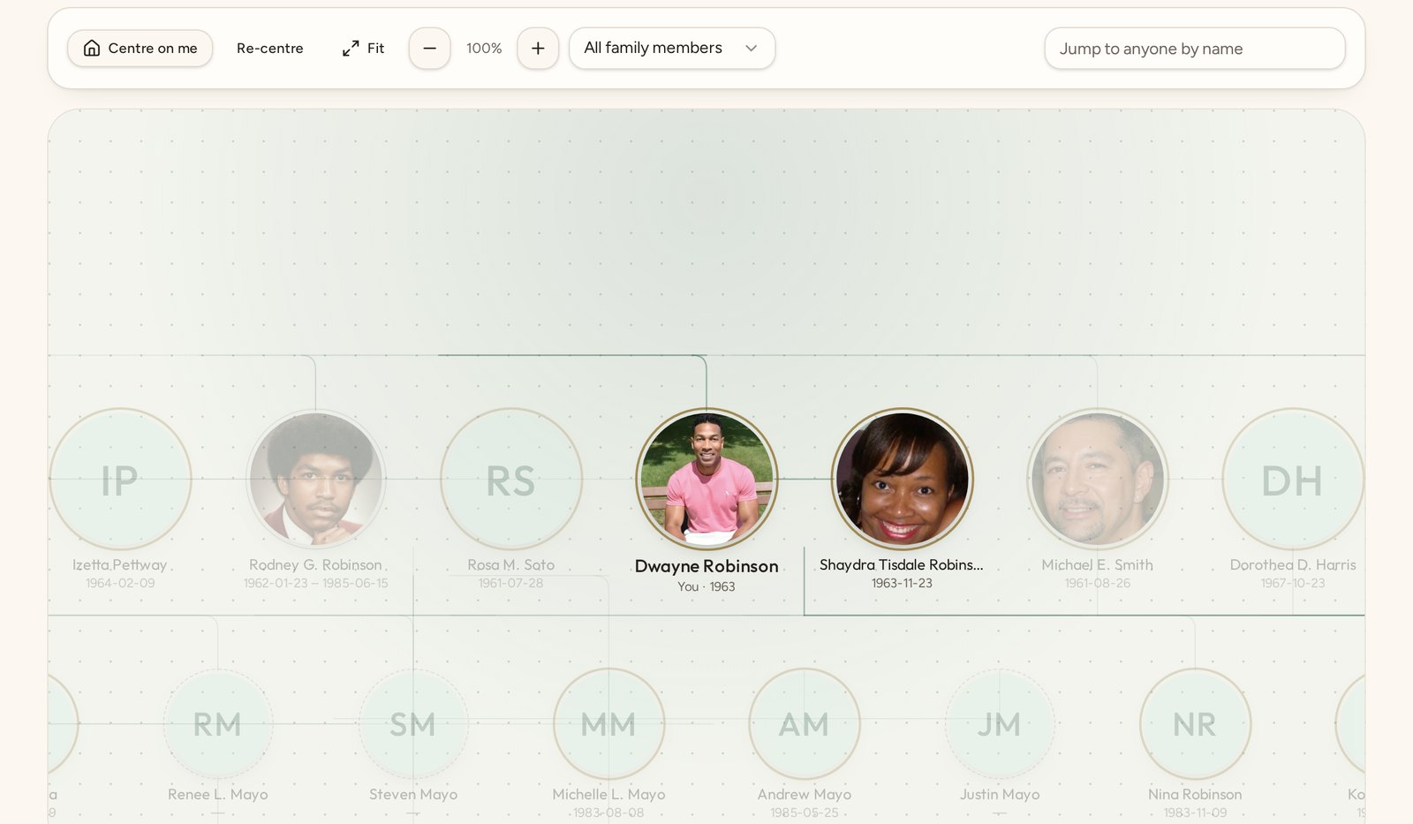This screenshot has width=1413, height=824.
Task: Select the SM avatar for Steven Mayo
Action: click(413, 724)
